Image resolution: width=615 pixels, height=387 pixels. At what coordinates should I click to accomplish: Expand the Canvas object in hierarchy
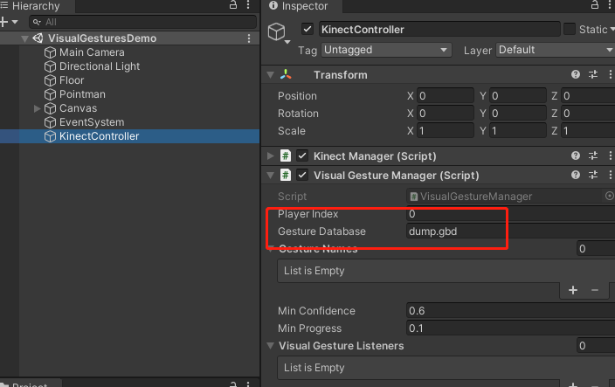(37, 108)
